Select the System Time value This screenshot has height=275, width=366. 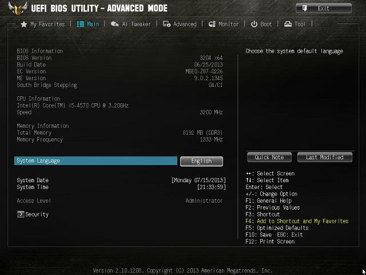pyautogui.click(x=212, y=187)
